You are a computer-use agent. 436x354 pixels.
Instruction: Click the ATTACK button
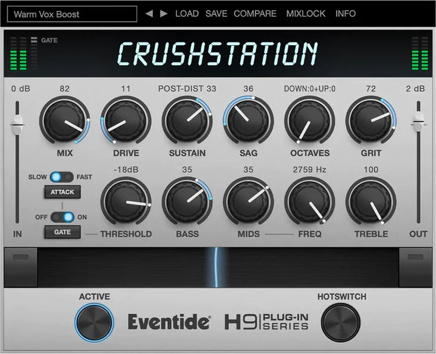click(x=62, y=192)
